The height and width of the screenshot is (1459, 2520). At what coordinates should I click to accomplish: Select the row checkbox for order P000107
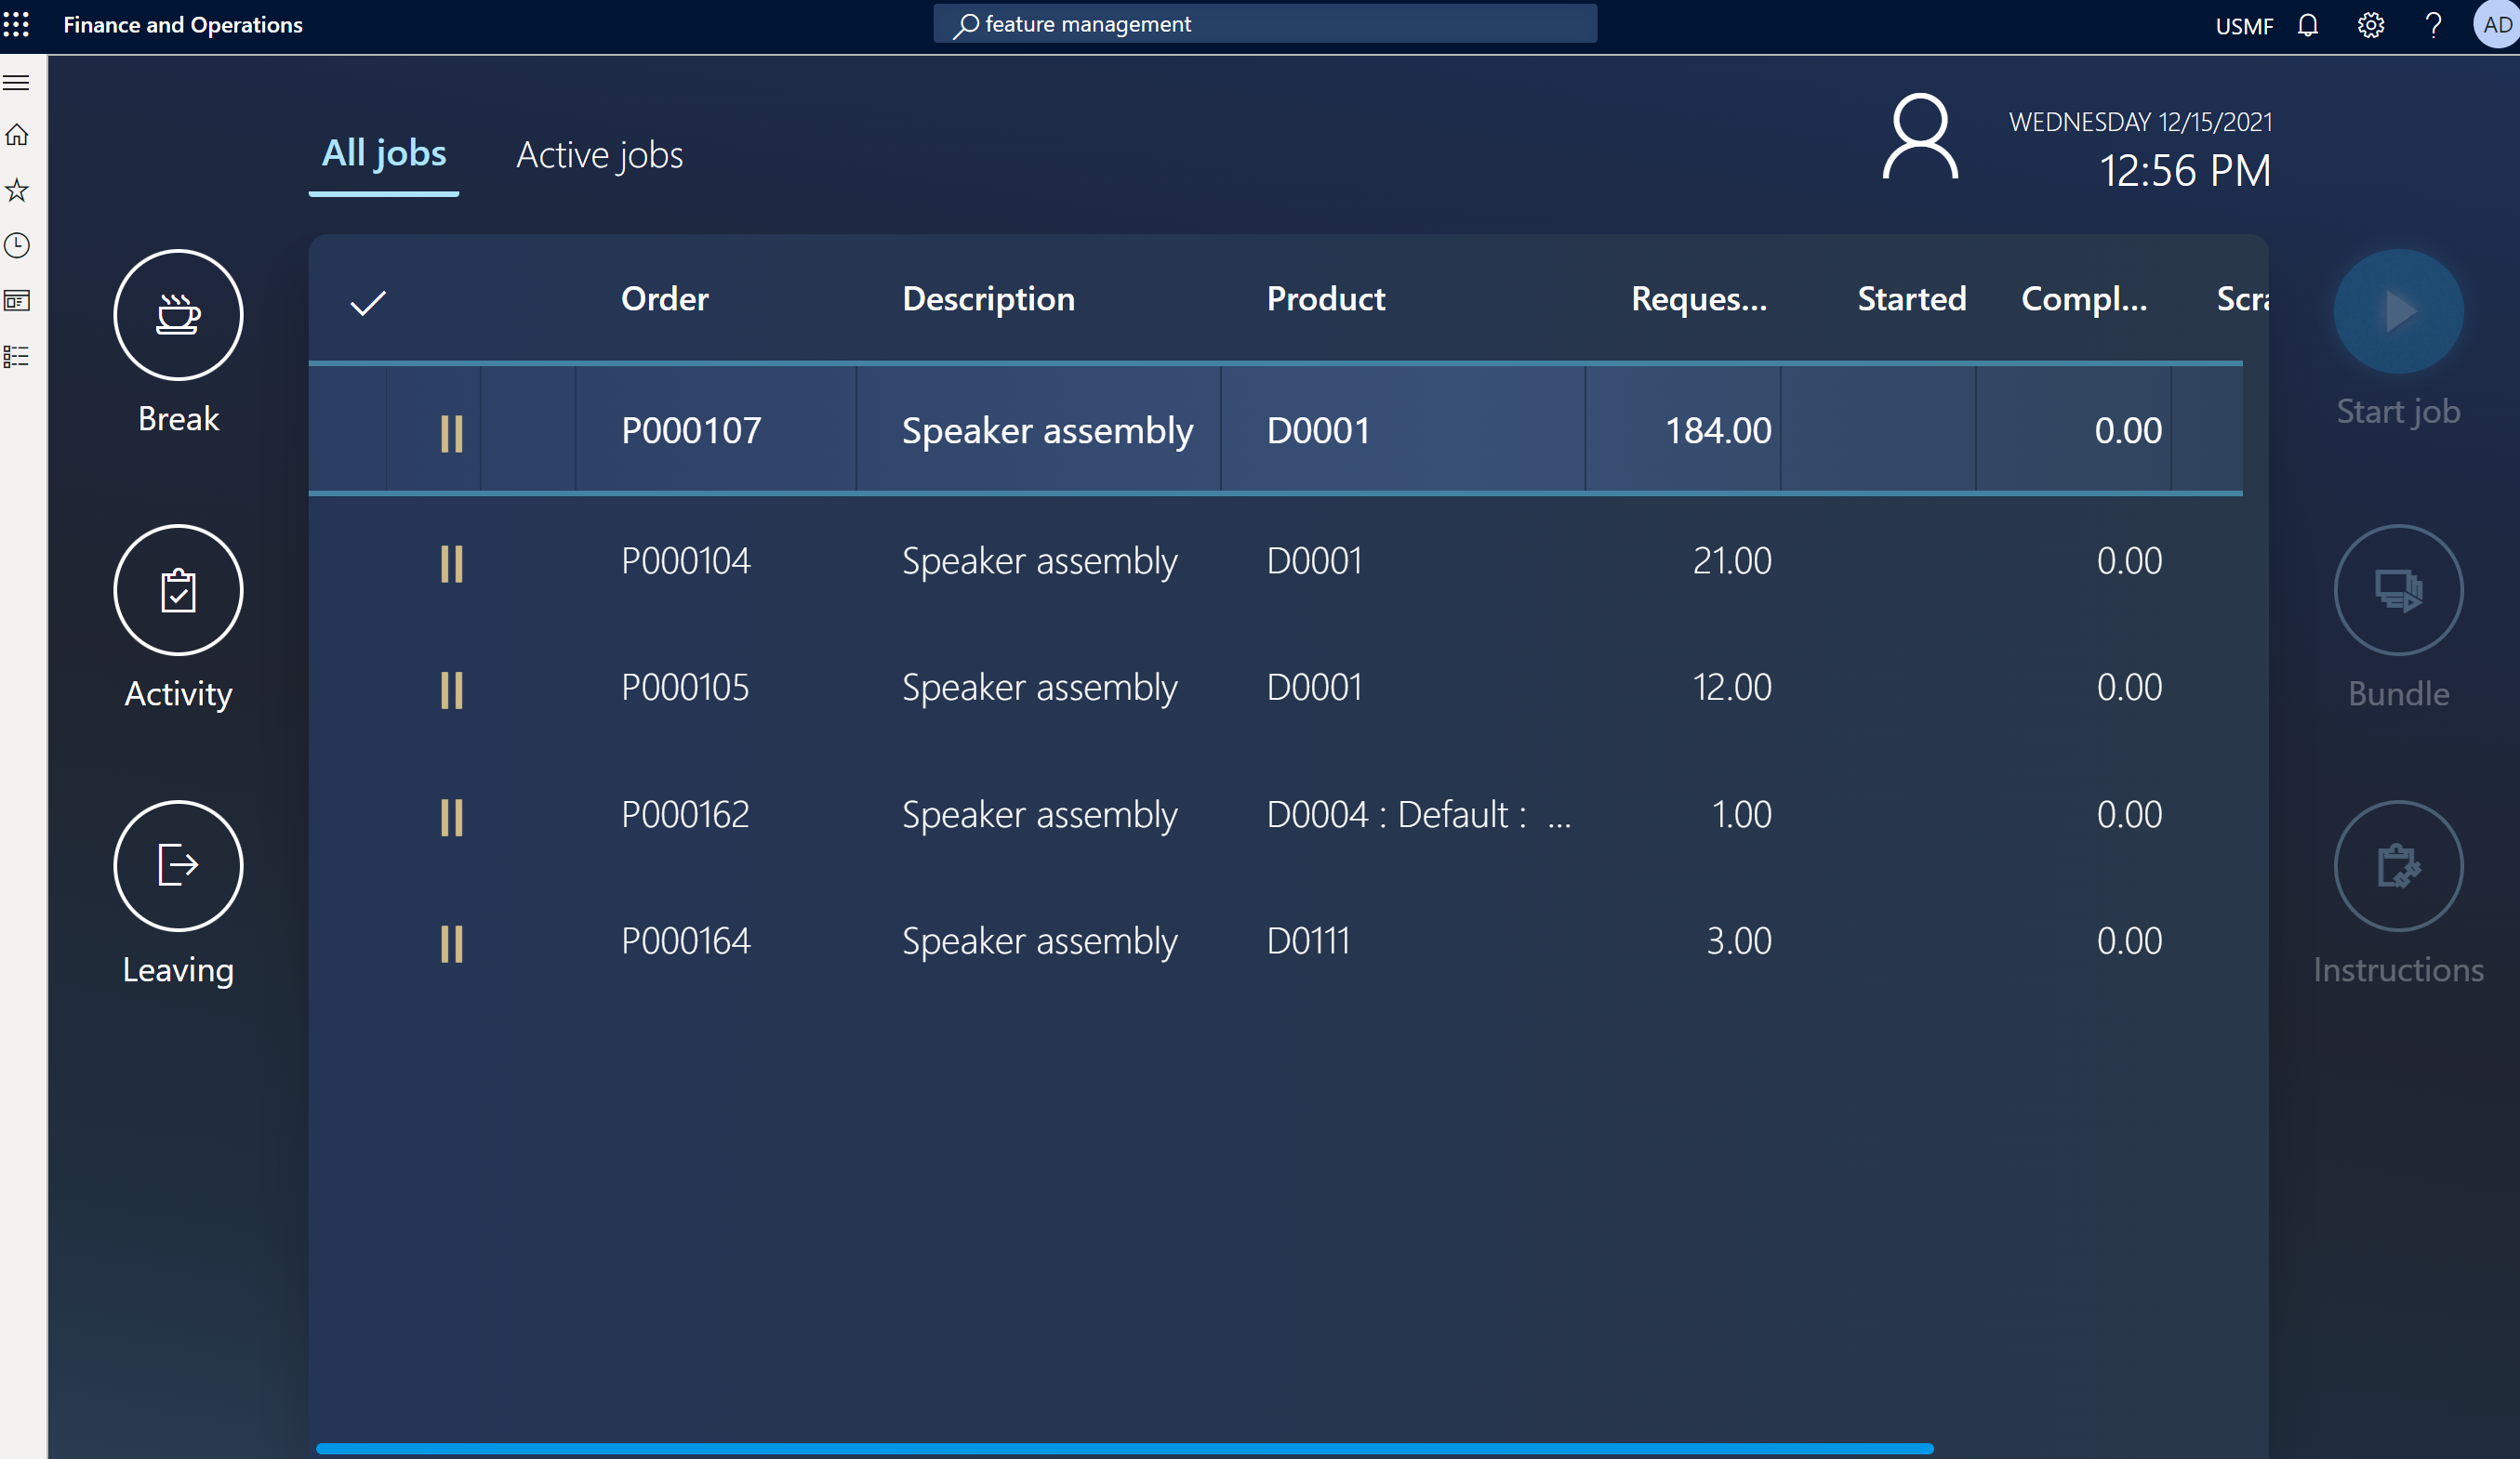[x=348, y=430]
